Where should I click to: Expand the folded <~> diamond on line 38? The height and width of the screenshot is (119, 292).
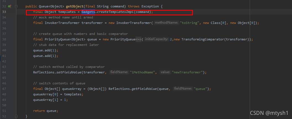pyautogui.click(x=139, y=40)
